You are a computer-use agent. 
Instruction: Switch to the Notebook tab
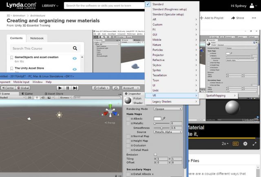(37, 38)
